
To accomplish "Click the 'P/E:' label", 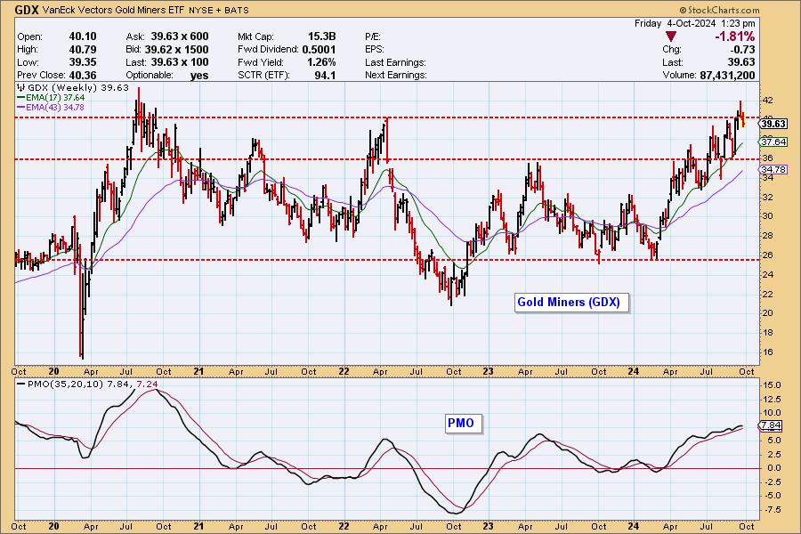I will coord(373,36).
